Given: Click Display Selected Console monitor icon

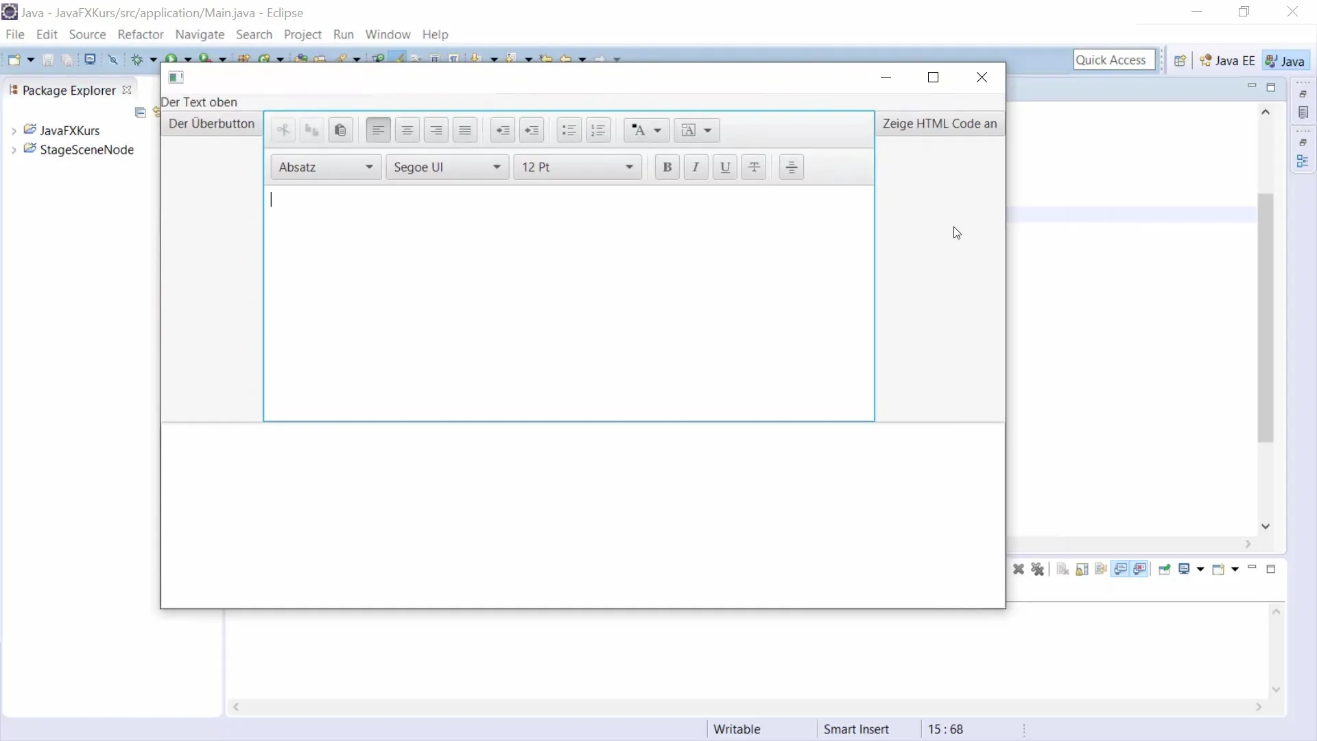Looking at the screenshot, I should (1184, 569).
